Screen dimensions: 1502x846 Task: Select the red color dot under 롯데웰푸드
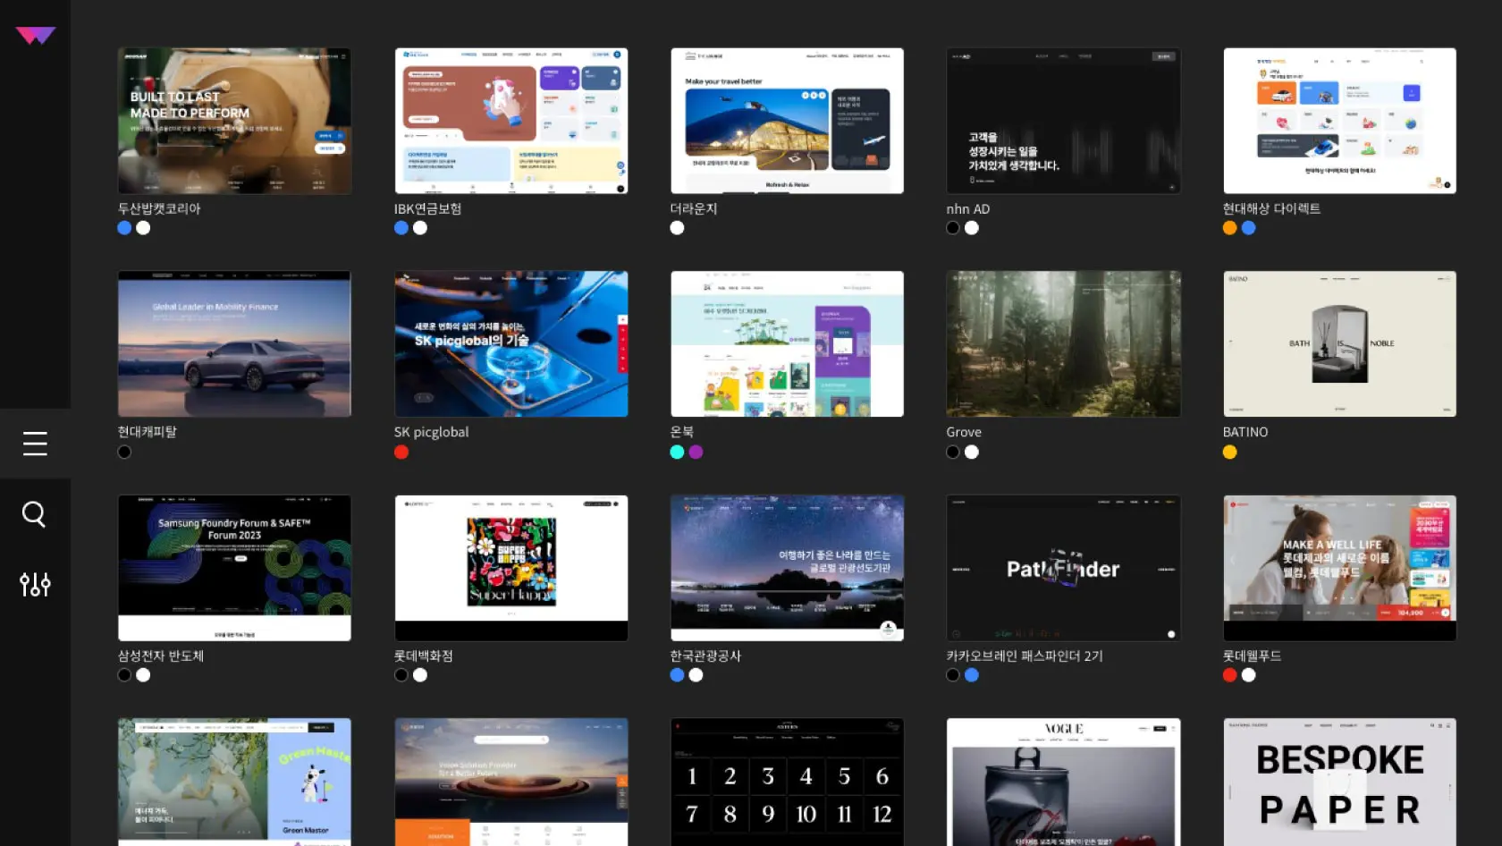pyautogui.click(x=1229, y=675)
